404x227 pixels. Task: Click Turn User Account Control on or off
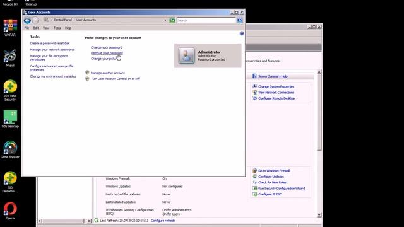pos(115,79)
